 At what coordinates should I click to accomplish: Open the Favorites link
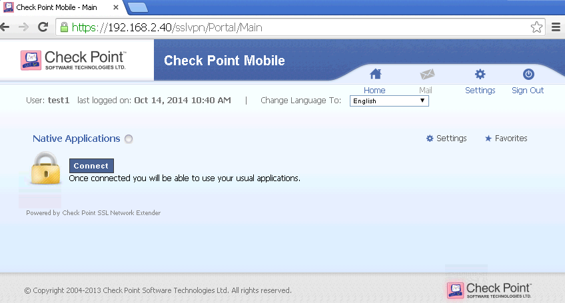511,139
